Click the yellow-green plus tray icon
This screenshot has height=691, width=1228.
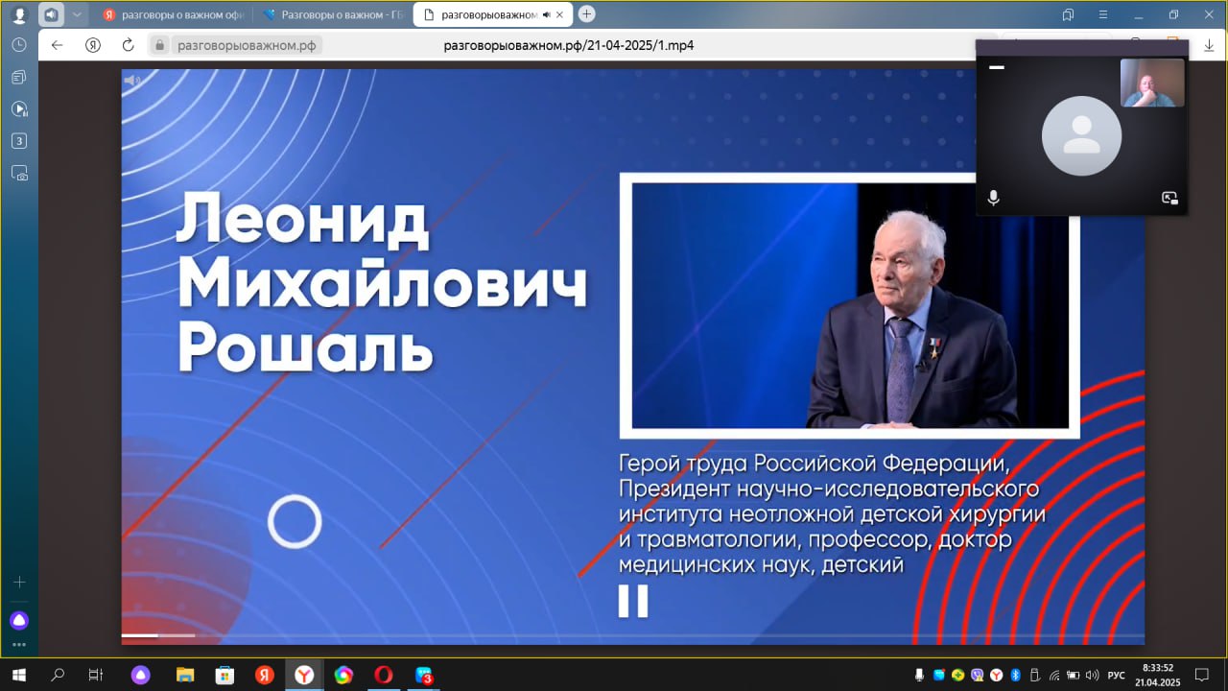(x=957, y=675)
